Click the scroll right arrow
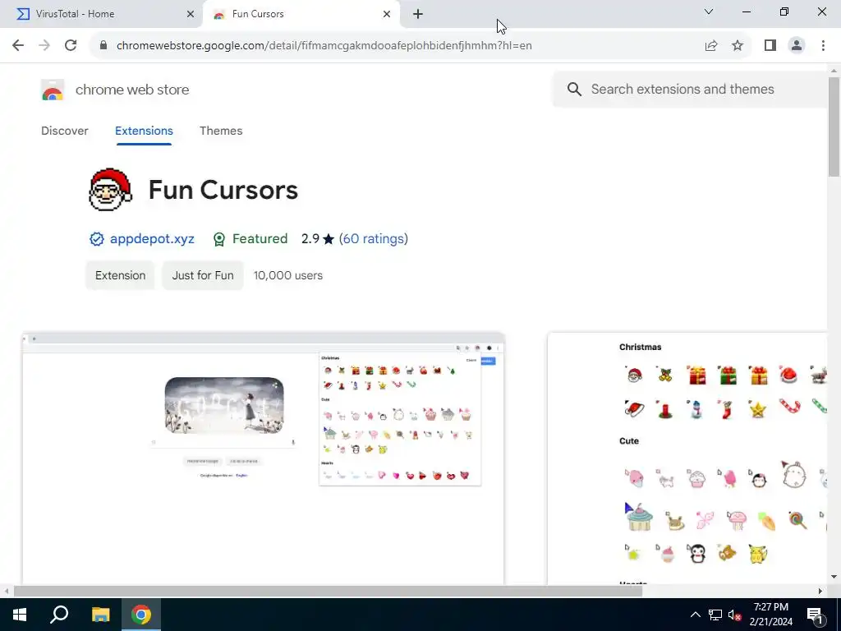 pyautogui.click(x=820, y=592)
